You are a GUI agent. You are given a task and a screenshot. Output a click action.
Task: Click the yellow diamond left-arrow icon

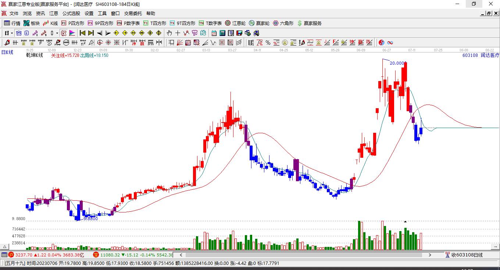pos(117,33)
